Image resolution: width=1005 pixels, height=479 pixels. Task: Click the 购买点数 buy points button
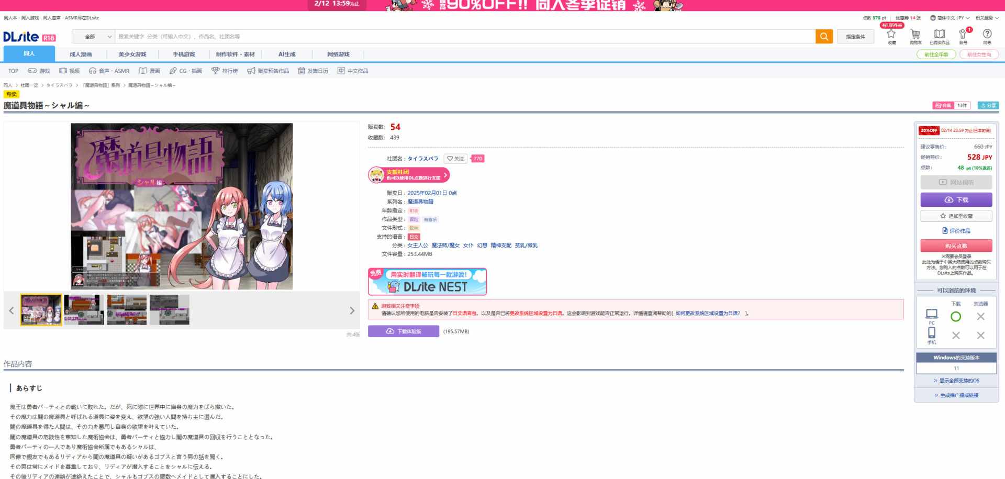(956, 246)
